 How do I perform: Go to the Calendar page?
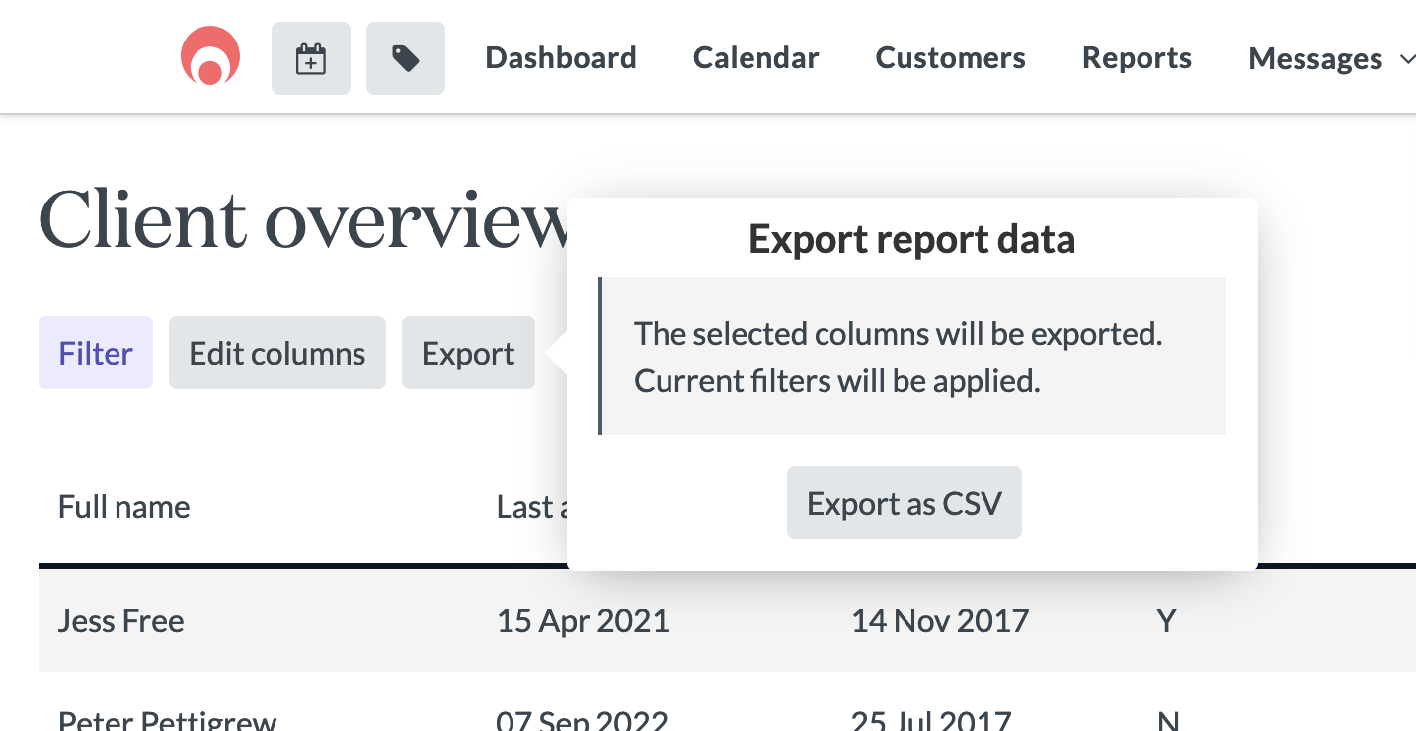(x=756, y=58)
